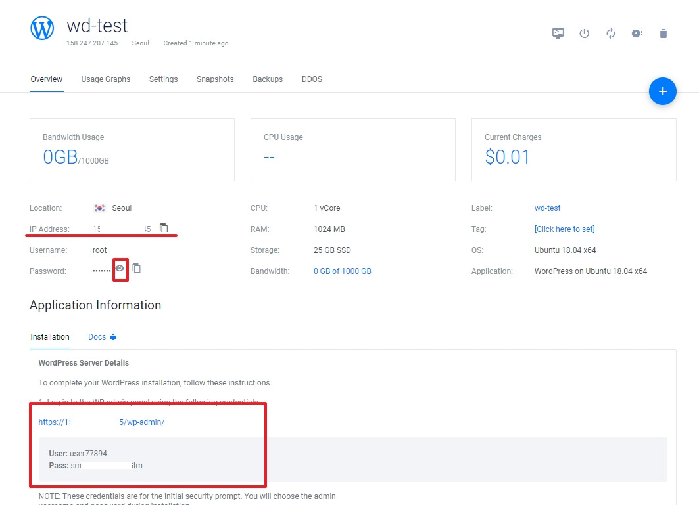Screen dimensions: 699x505
Task: Go to the Snapshots tab
Action: (215, 79)
